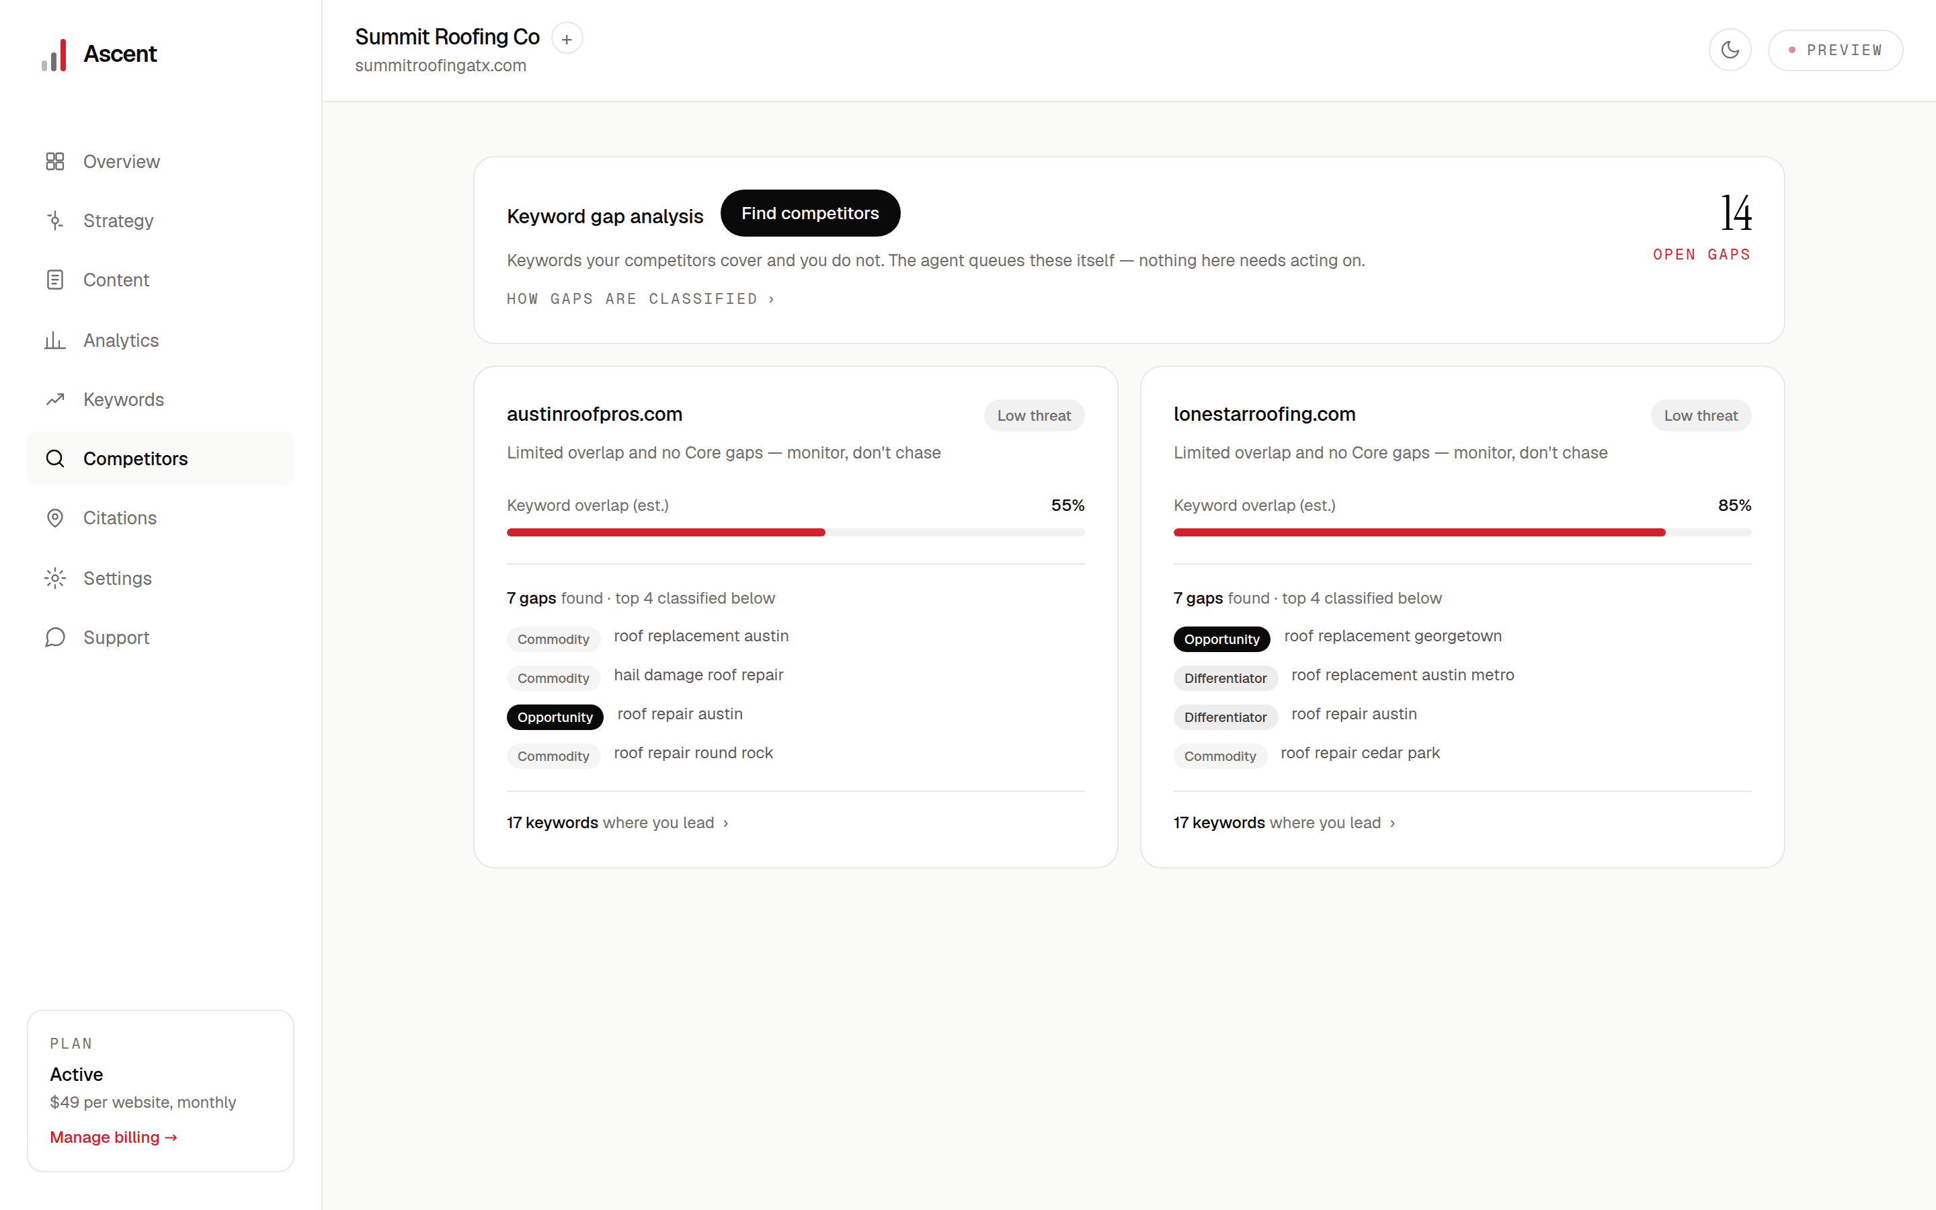Open the Overview page
Viewport: 1936px width, 1210px height.
coord(160,161)
